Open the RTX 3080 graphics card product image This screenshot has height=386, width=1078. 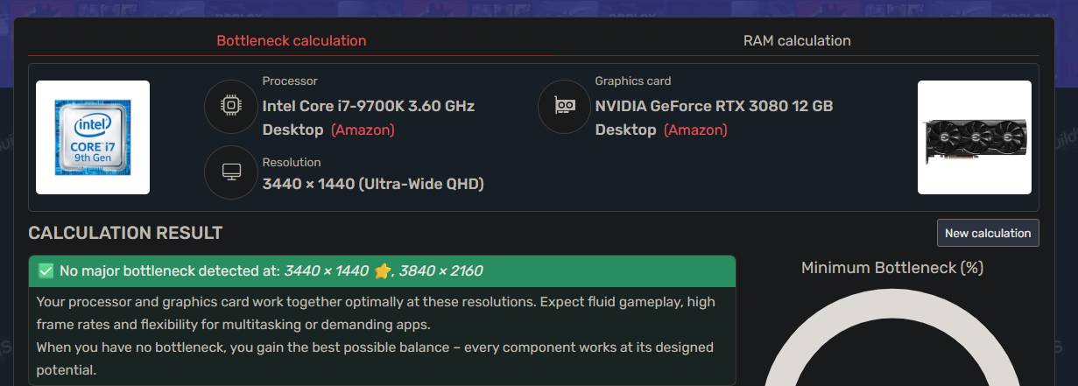coord(974,137)
